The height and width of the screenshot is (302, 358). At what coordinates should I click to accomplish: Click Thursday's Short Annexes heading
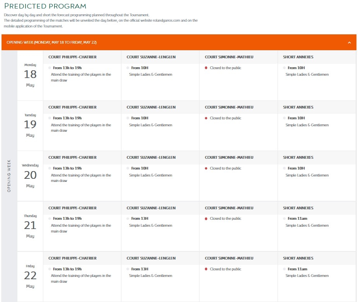(298, 208)
